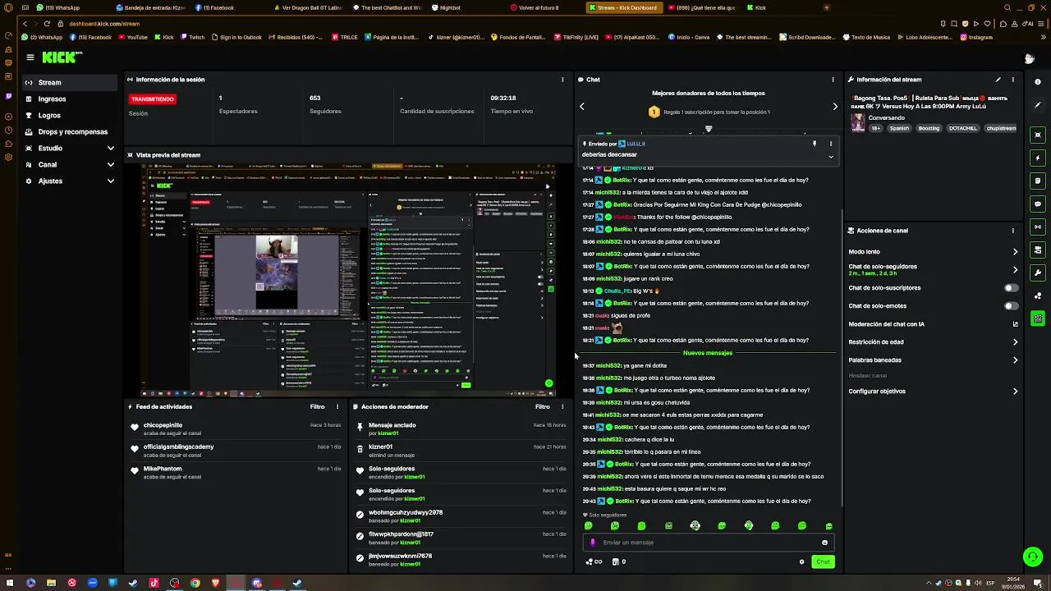Open Palabras baneadas chevron

point(1015,360)
